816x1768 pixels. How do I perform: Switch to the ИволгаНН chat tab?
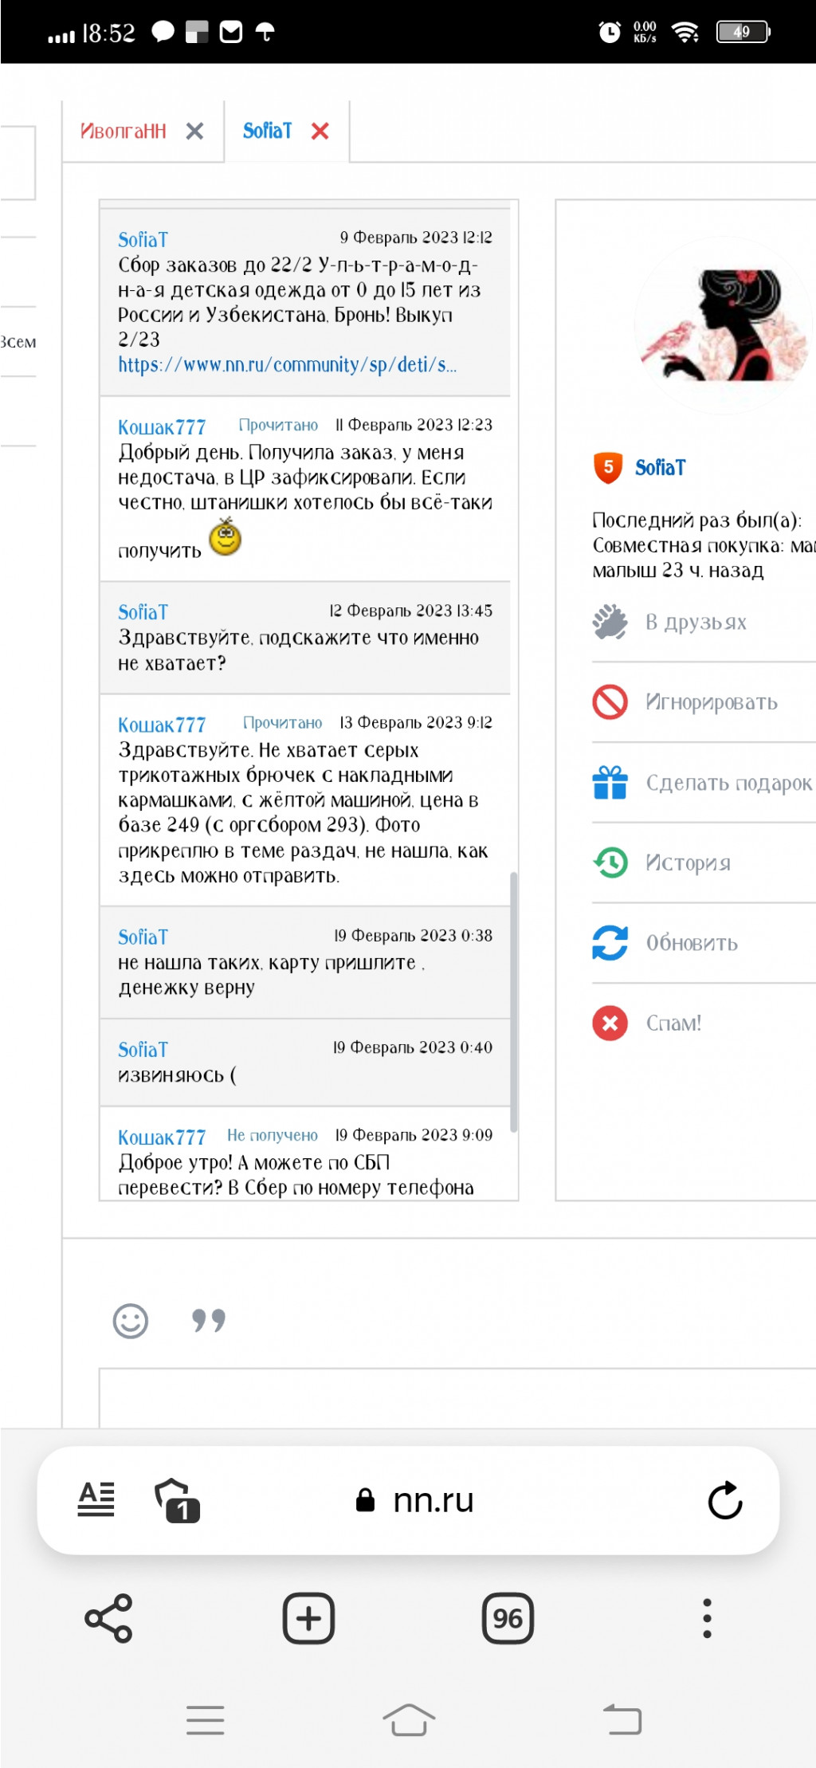[124, 131]
